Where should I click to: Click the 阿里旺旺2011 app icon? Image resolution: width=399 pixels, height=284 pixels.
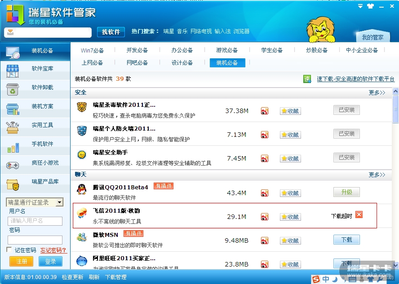tap(82, 261)
